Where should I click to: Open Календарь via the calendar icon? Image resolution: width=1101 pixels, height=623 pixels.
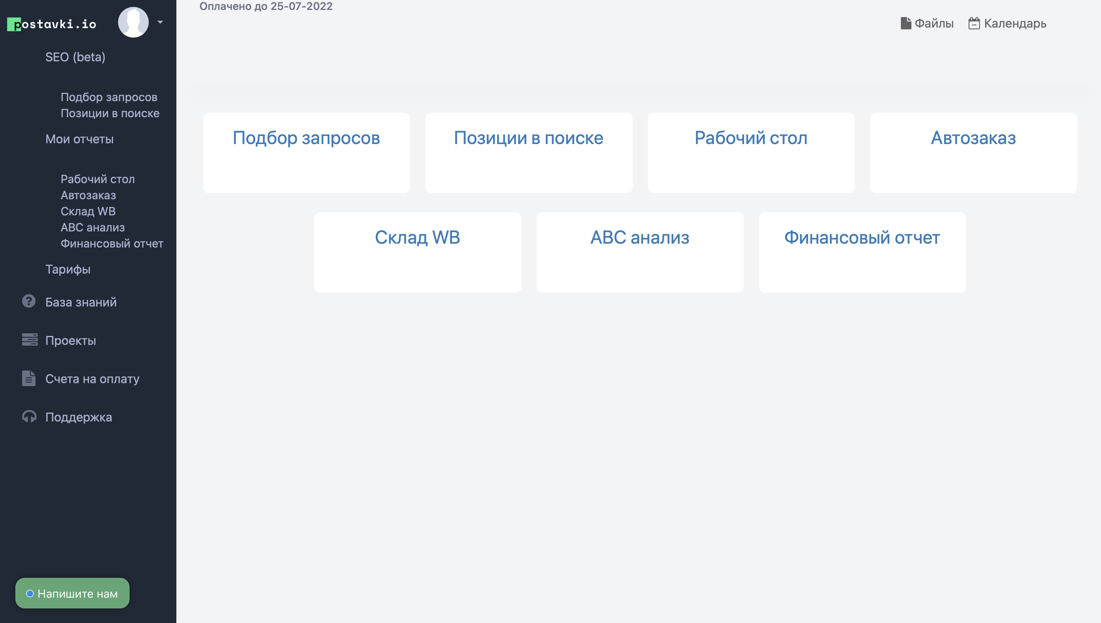tap(975, 23)
